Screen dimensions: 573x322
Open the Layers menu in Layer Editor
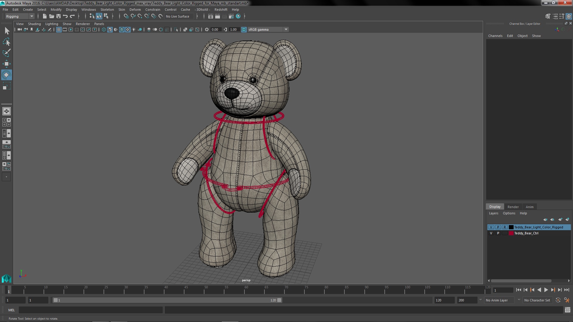point(494,213)
